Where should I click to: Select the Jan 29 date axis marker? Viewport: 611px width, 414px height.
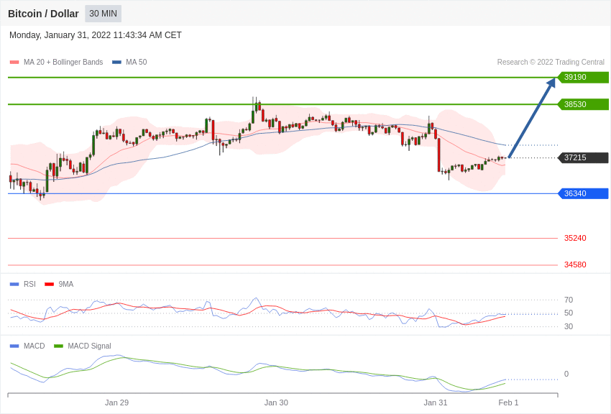tap(116, 402)
